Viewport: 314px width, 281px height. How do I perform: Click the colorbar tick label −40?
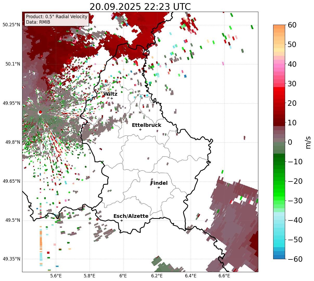(x=295, y=220)
